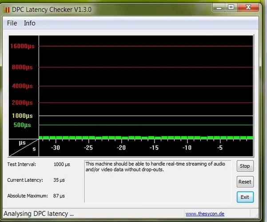Click the Test Interval label

(x=22, y=164)
